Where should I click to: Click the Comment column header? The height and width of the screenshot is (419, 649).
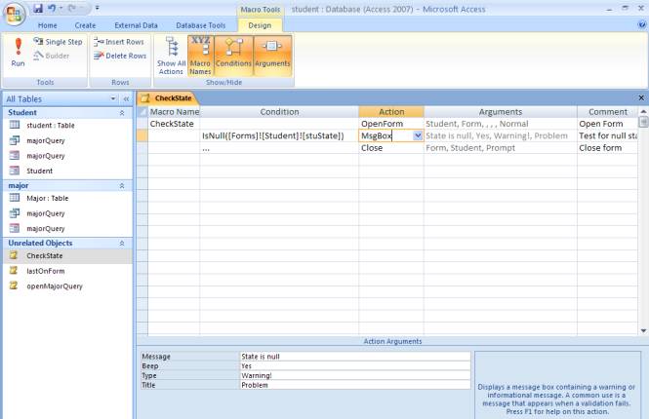608,111
